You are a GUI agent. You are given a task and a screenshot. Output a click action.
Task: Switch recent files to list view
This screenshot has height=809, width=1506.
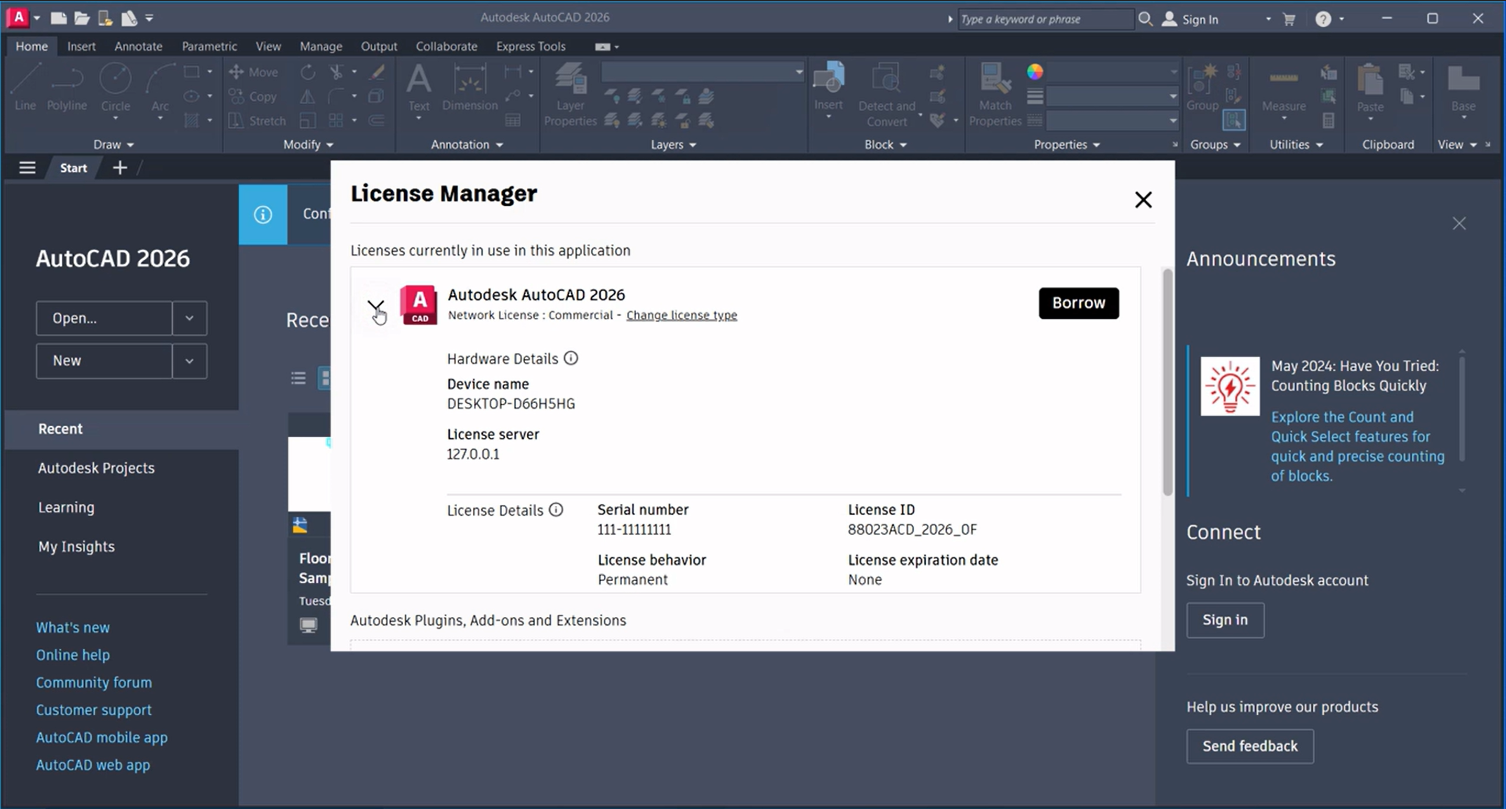[298, 378]
